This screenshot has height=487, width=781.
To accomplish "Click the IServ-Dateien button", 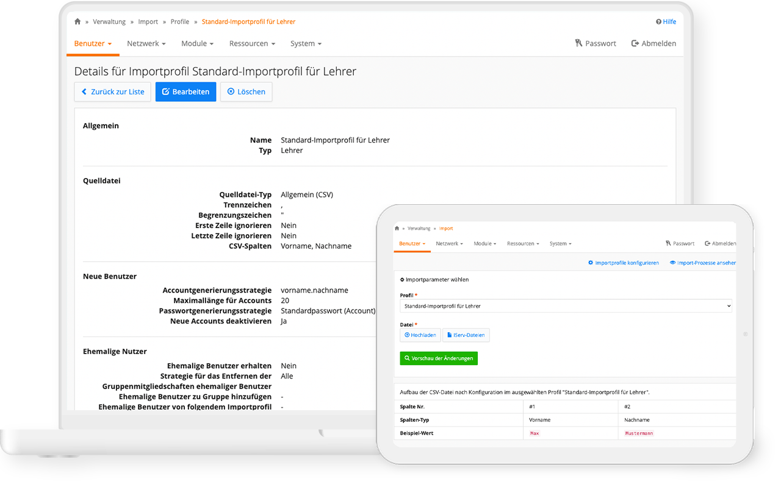I will pos(466,335).
